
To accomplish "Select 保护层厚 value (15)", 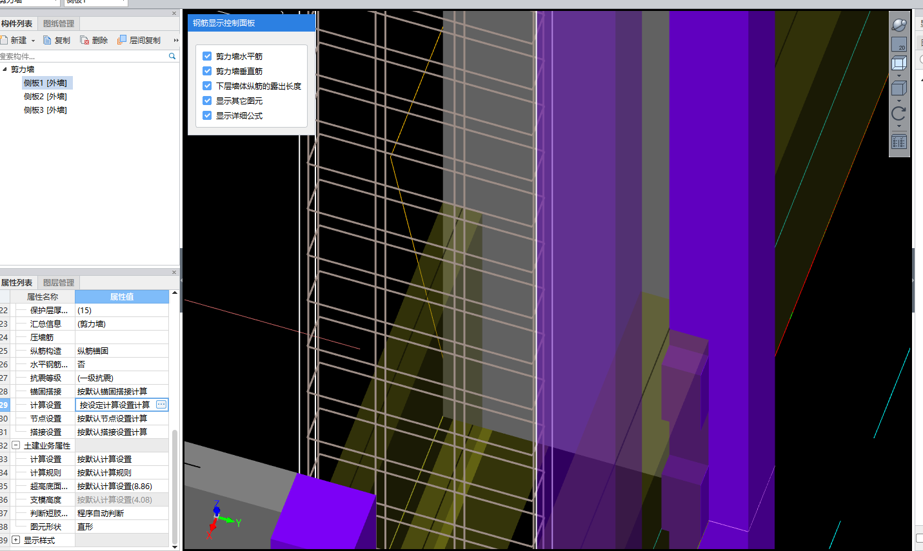I will (122, 310).
